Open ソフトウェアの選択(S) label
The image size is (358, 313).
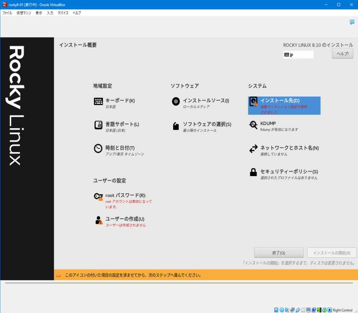coord(207,124)
